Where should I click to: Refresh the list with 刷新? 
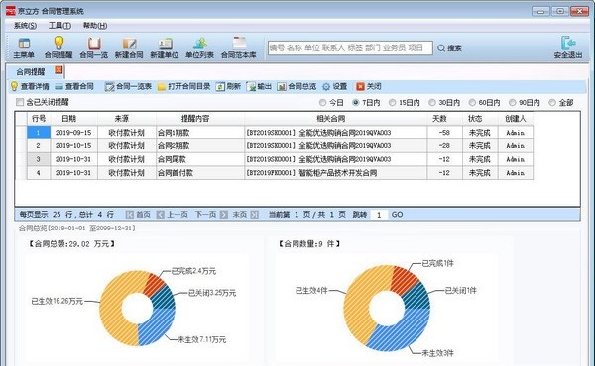click(x=228, y=87)
